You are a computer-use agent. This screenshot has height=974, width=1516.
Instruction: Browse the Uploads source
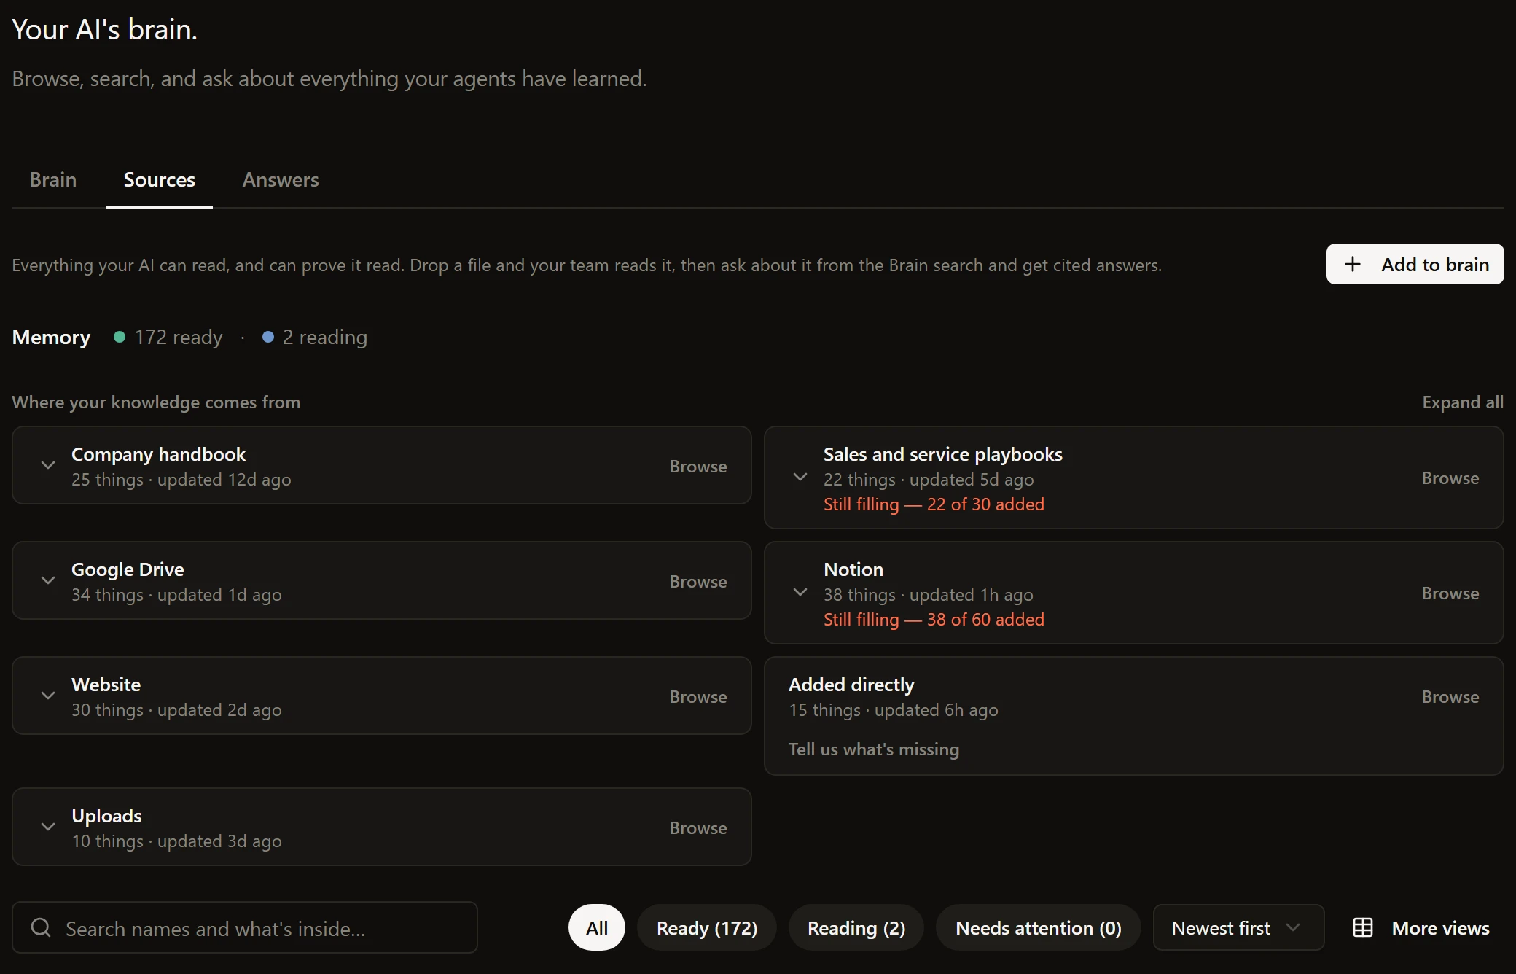tap(698, 827)
